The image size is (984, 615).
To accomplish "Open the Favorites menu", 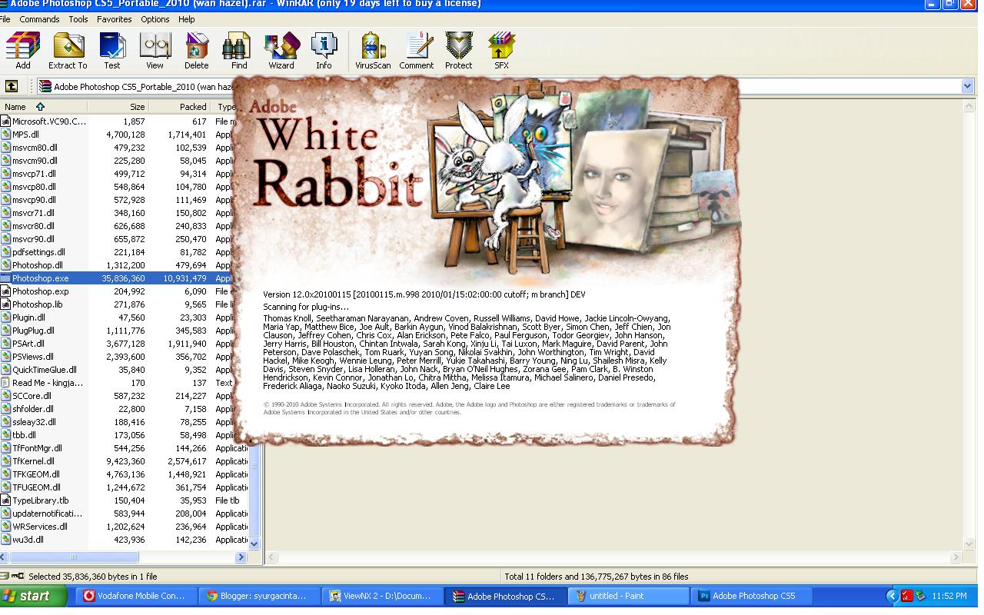I will point(115,19).
